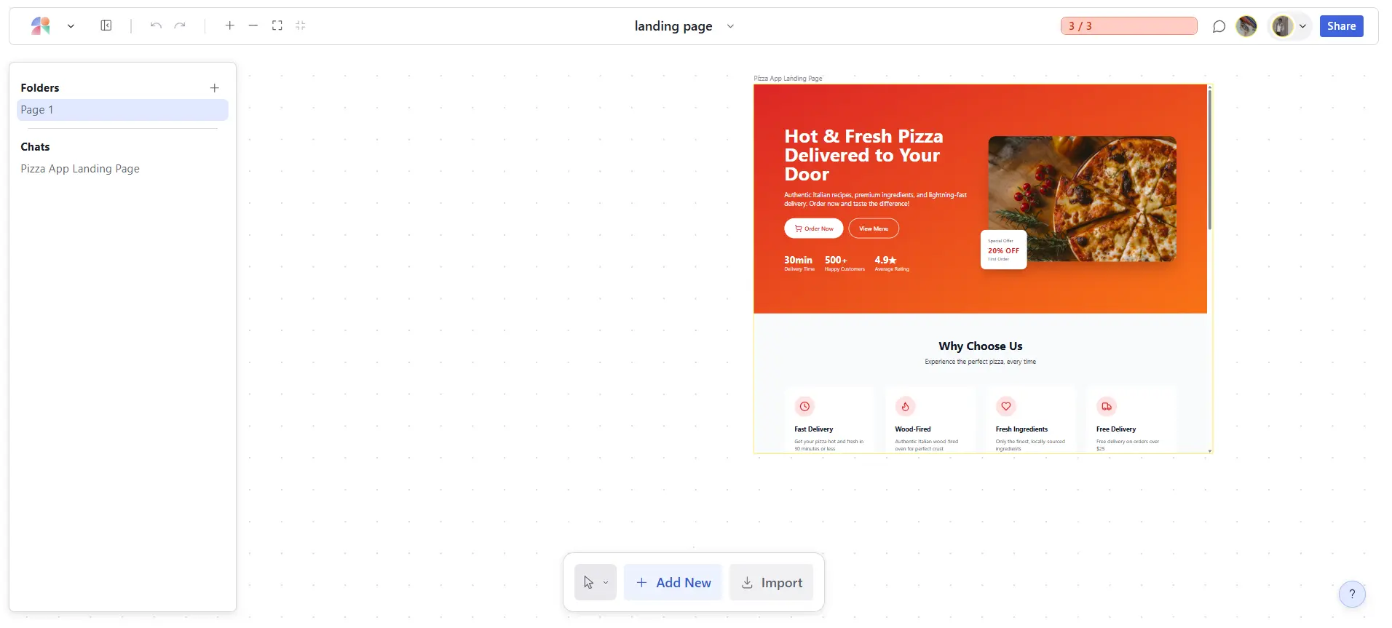The height and width of the screenshot is (628, 1392).
Task: Open the Pizza App Landing Page chat
Action: tap(80, 169)
